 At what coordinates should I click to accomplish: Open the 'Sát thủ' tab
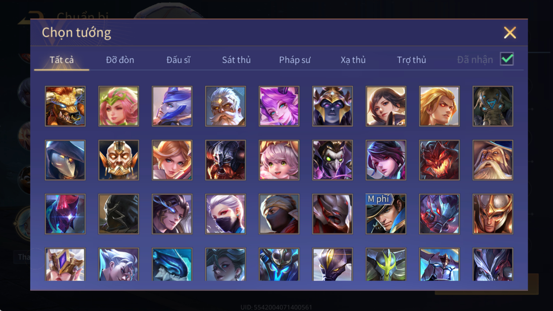[236, 60]
